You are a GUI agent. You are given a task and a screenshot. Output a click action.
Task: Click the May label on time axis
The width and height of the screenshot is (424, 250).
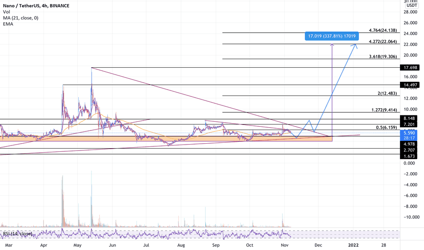pyautogui.click(x=77, y=245)
